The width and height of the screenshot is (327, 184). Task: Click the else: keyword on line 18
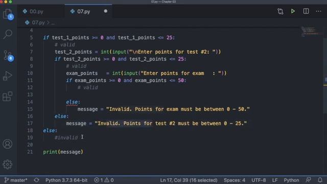tap(50, 131)
